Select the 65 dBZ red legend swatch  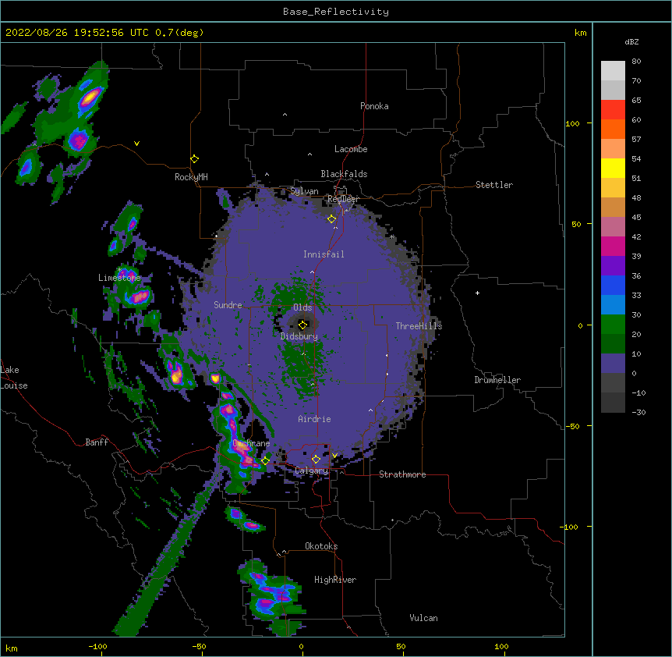click(x=613, y=109)
